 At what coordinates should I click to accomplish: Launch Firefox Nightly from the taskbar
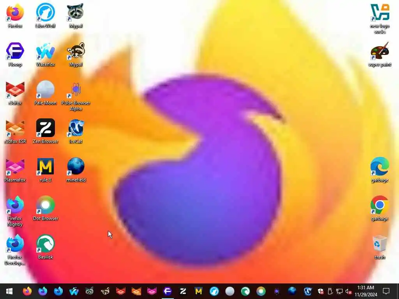[x=43, y=291]
